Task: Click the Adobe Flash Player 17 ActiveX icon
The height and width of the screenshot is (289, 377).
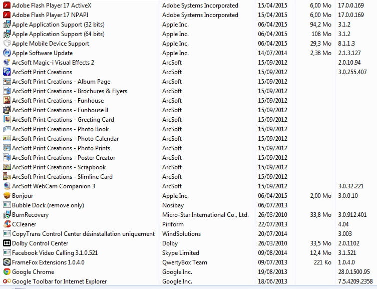Action: [7, 6]
